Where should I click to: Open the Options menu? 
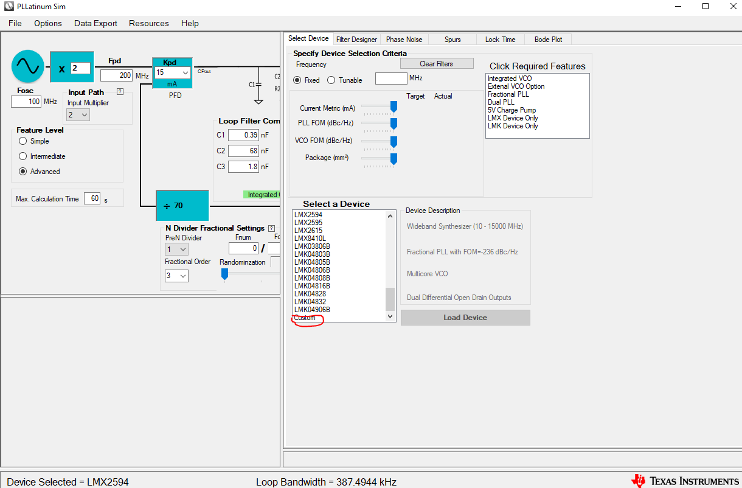[48, 23]
